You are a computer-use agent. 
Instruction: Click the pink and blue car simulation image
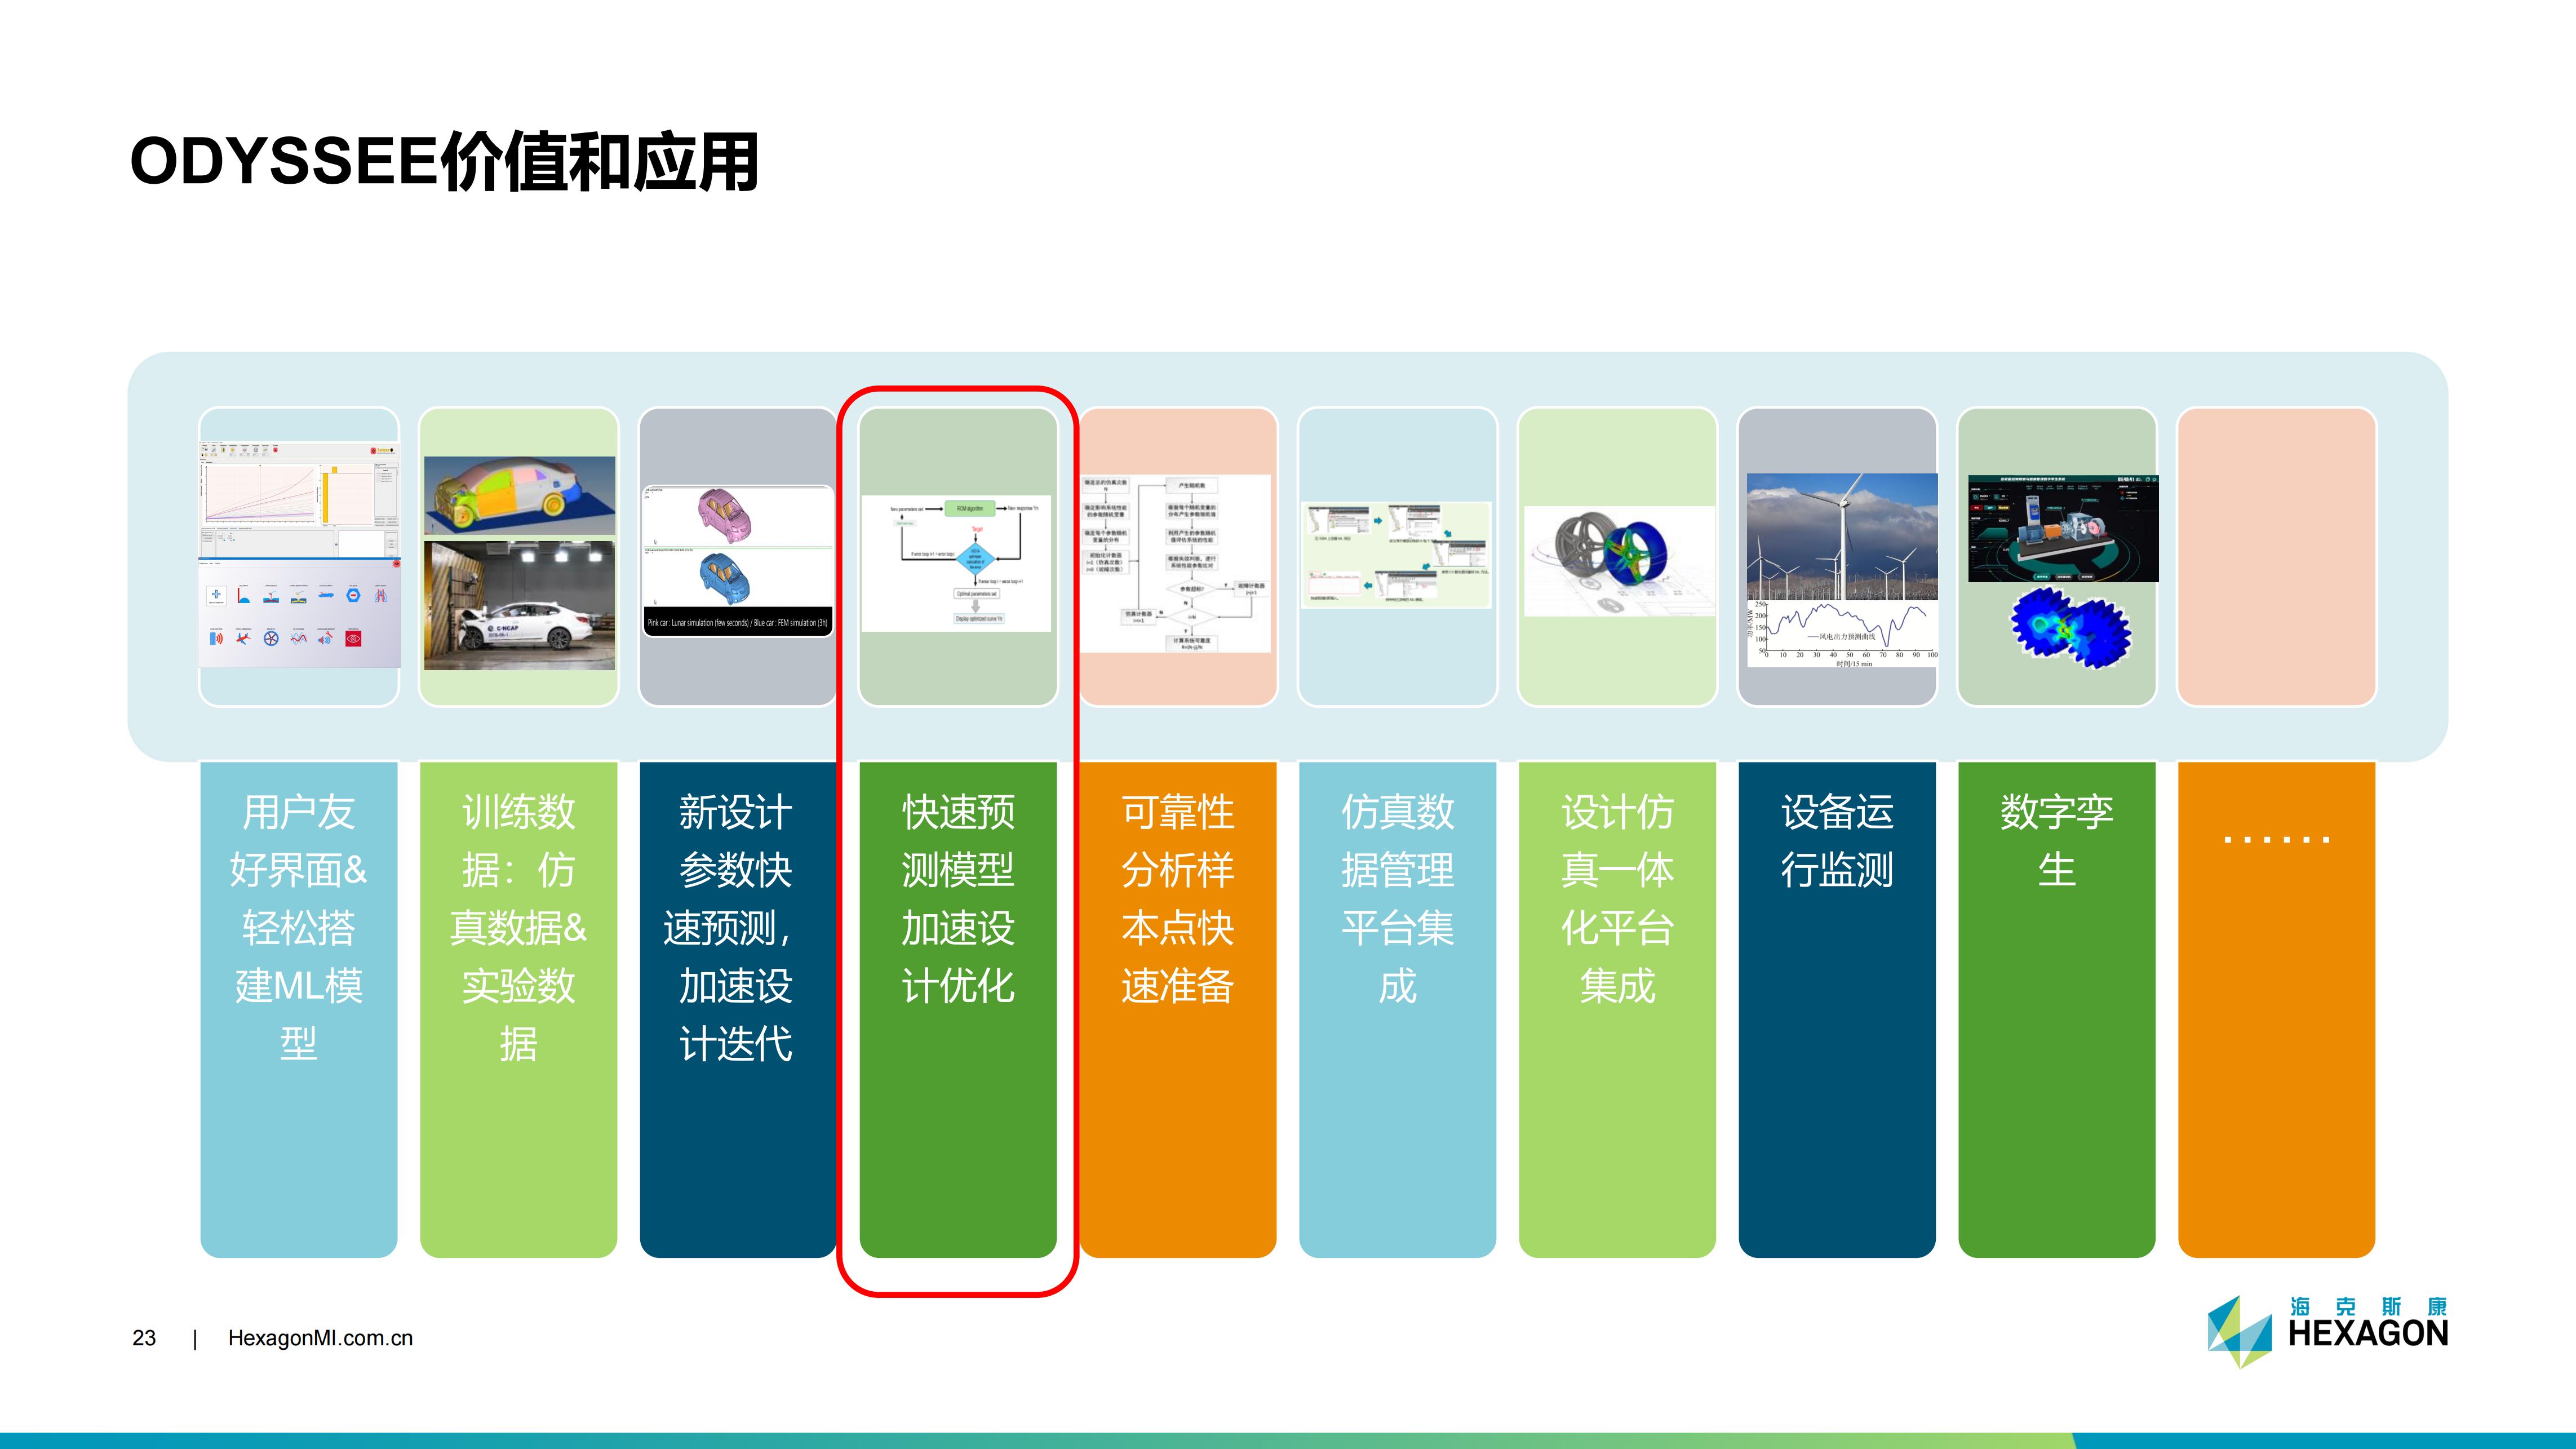click(x=737, y=560)
